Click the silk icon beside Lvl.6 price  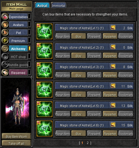(113, 125)
